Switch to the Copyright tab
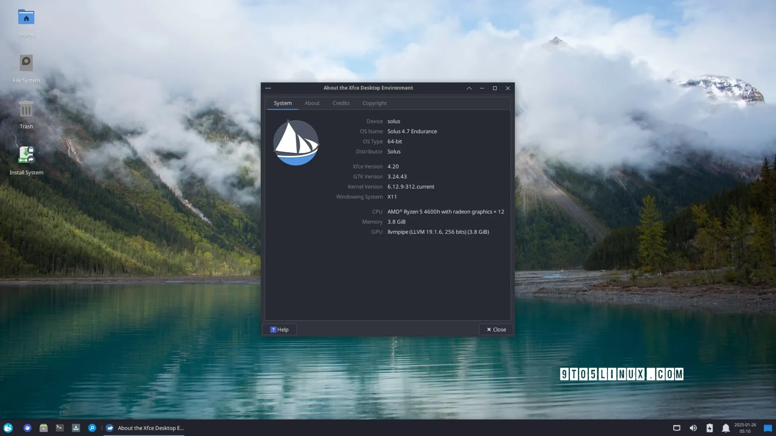The image size is (776, 436). [x=374, y=103]
